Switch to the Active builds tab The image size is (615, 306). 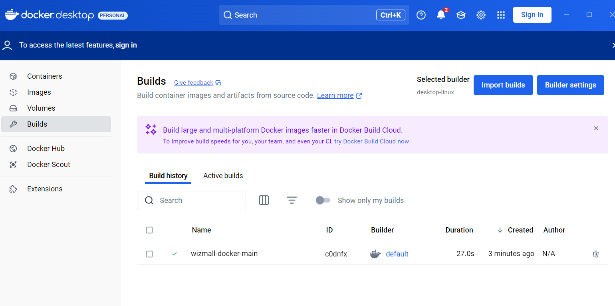(x=223, y=176)
